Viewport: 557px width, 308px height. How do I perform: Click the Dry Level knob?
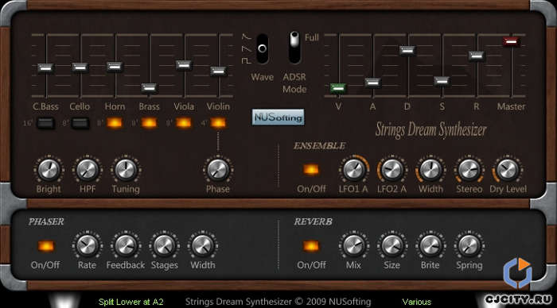508,170
